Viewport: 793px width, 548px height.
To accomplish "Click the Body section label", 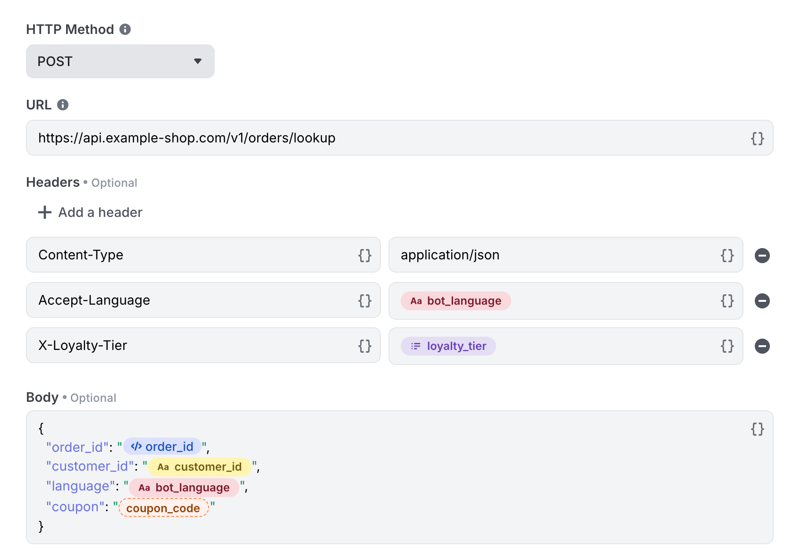I will [x=42, y=397].
